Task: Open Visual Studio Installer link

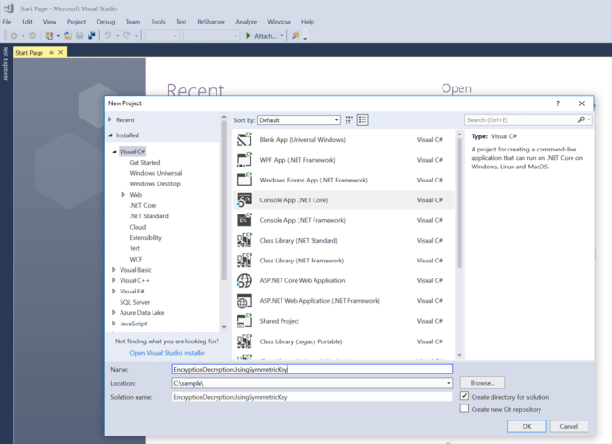Action: pos(167,353)
